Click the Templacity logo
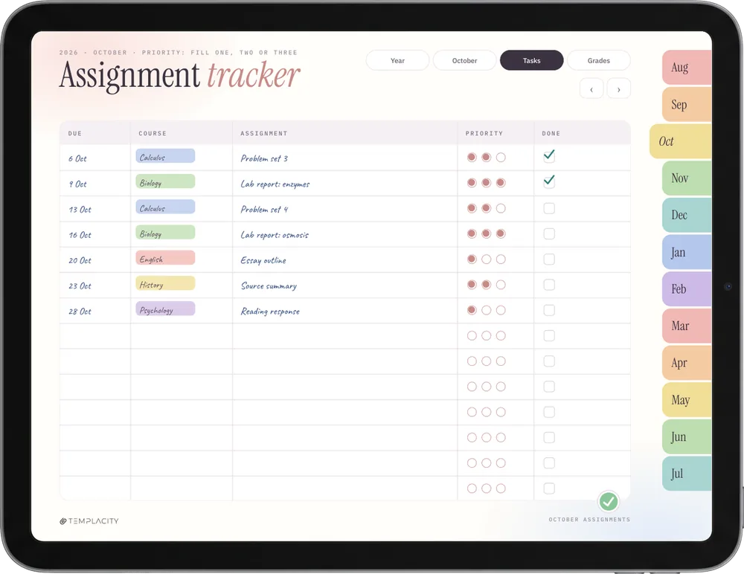744x574 pixels. pos(89,521)
